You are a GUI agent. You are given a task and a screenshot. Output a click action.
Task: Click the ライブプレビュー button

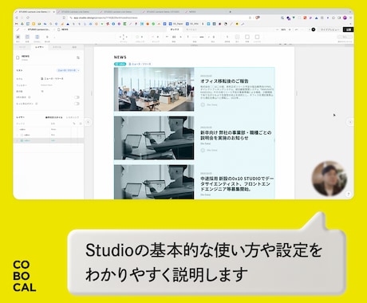point(330,30)
